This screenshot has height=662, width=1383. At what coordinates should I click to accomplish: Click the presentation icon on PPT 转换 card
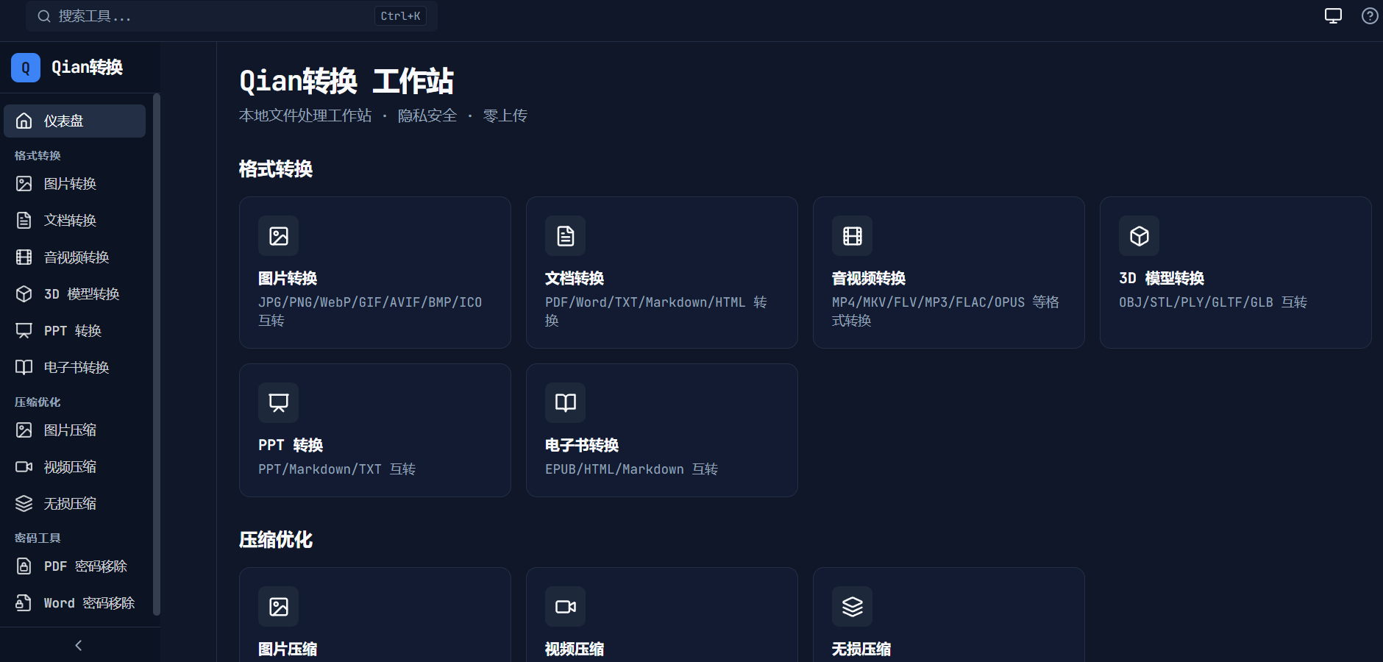pyautogui.click(x=279, y=403)
